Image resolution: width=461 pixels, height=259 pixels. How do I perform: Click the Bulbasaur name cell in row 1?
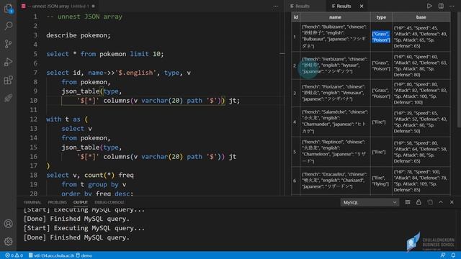click(x=335, y=37)
